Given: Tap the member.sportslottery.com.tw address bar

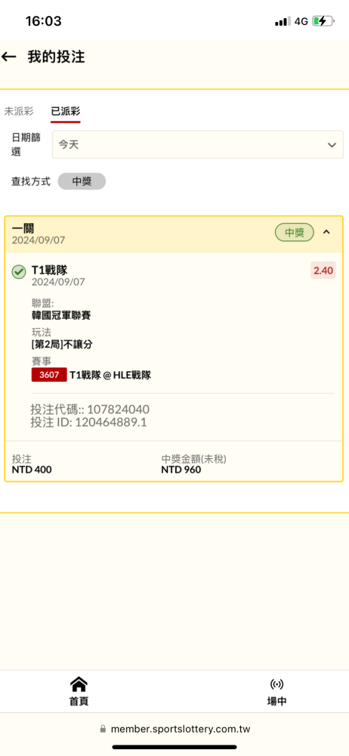Looking at the screenshot, I should pyautogui.click(x=174, y=729).
